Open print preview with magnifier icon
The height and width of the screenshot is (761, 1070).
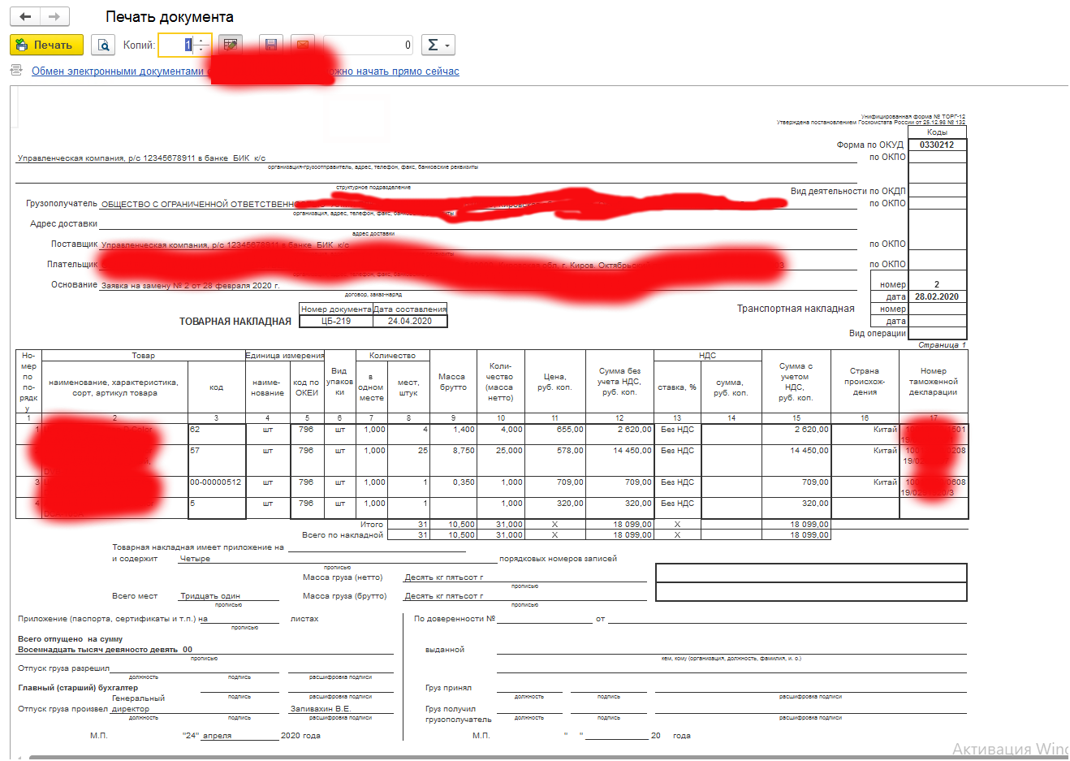point(103,45)
